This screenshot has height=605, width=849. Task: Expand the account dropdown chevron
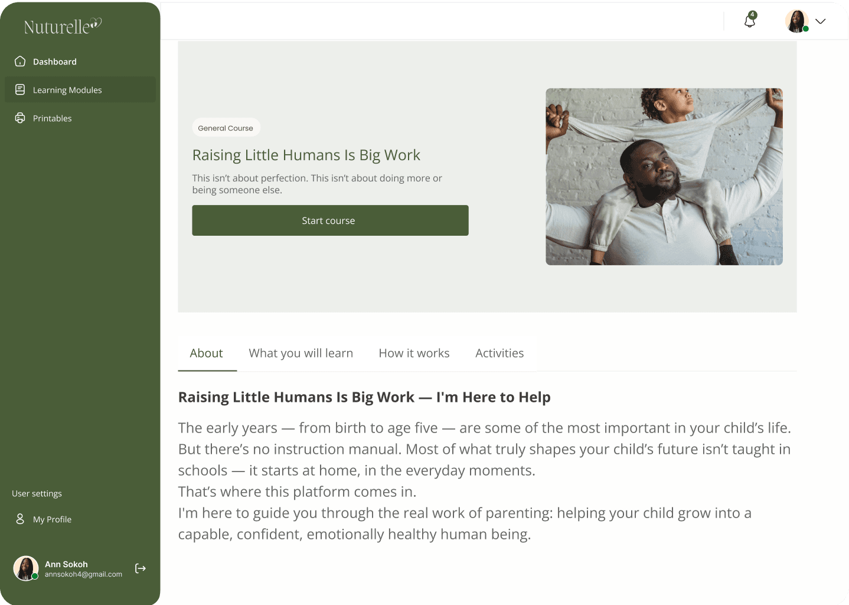click(x=821, y=21)
